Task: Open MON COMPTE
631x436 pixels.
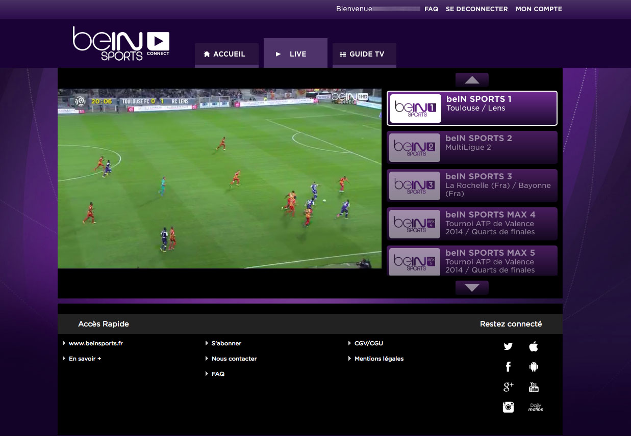Action: [539, 9]
